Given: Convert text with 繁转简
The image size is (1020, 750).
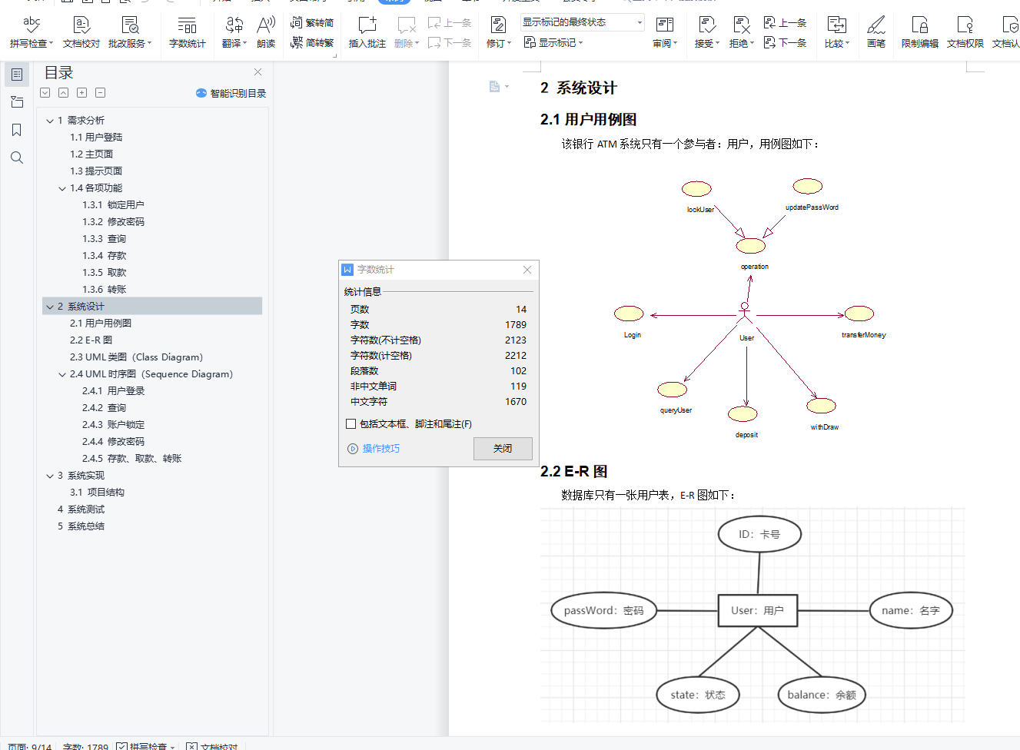Looking at the screenshot, I should [312, 23].
